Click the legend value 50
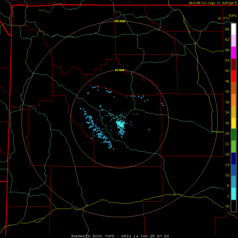Image resolution: width=238 pixels, height=238 pixels. [227, 71]
